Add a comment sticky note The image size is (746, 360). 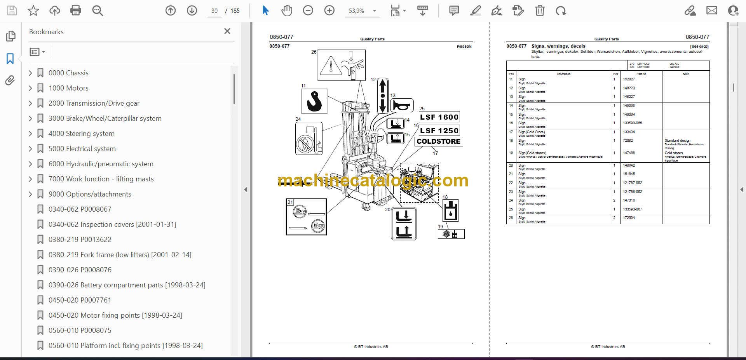454,10
